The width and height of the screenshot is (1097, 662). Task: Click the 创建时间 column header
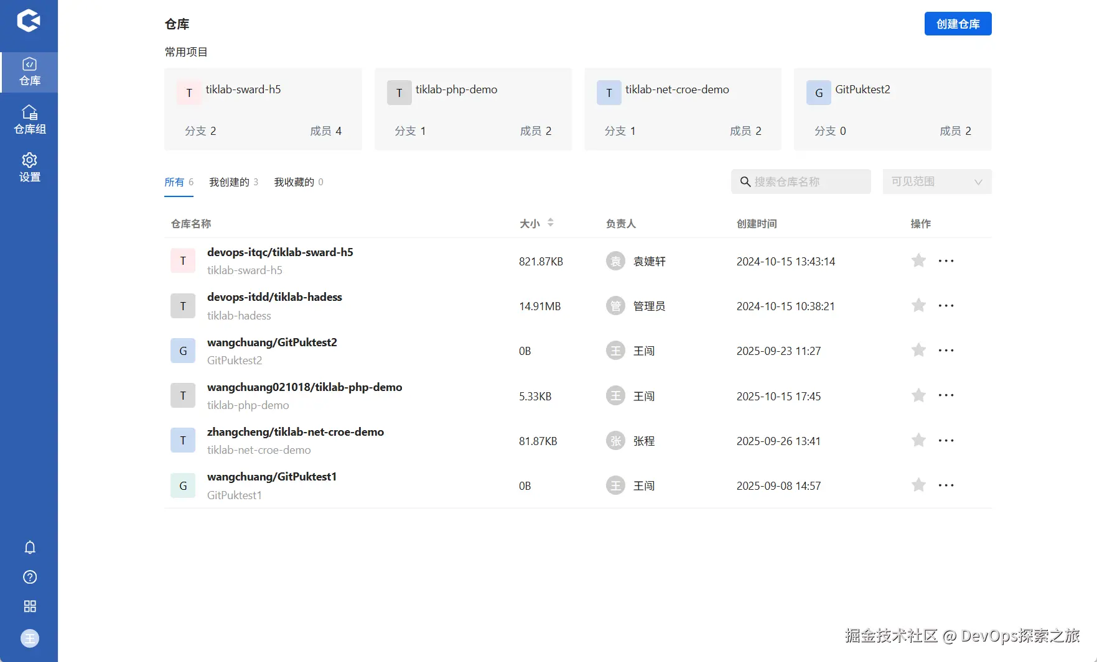coord(757,224)
